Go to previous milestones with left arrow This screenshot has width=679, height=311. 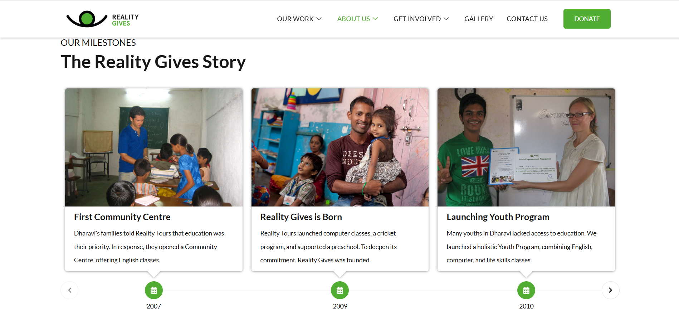pos(70,290)
